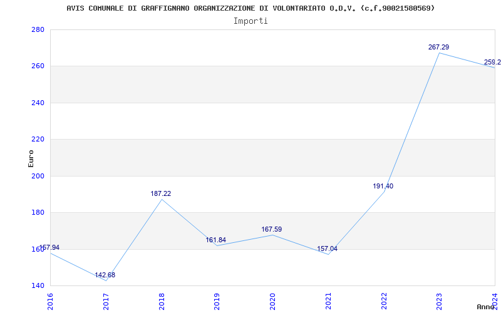Click the 2022 x-axis label
Viewport: 501px width, 313px height.
point(384,301)
